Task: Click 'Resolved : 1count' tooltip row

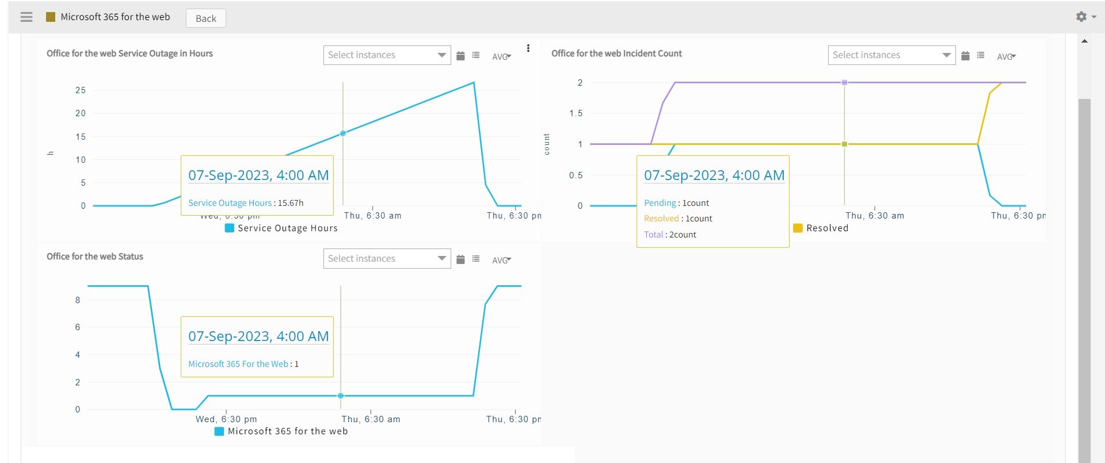Action: coord(678,219)
